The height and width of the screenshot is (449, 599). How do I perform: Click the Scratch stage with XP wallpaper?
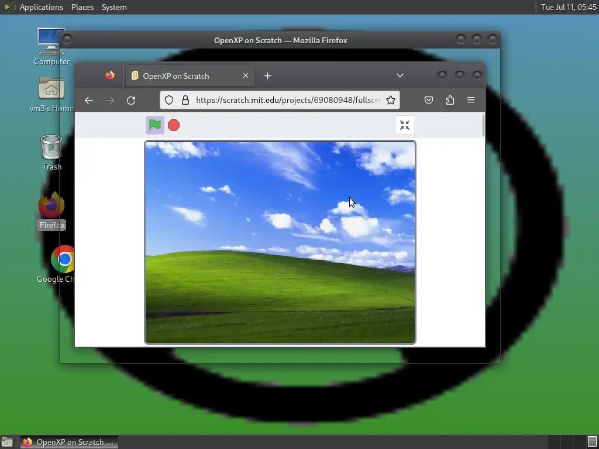(280, 243)
